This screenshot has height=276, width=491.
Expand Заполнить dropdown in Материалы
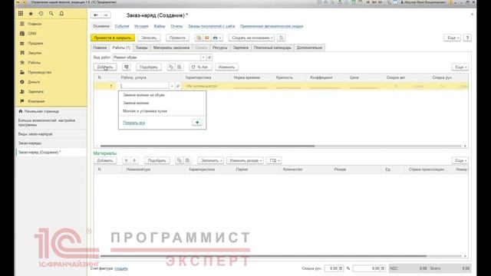click(x=210, y=160)
